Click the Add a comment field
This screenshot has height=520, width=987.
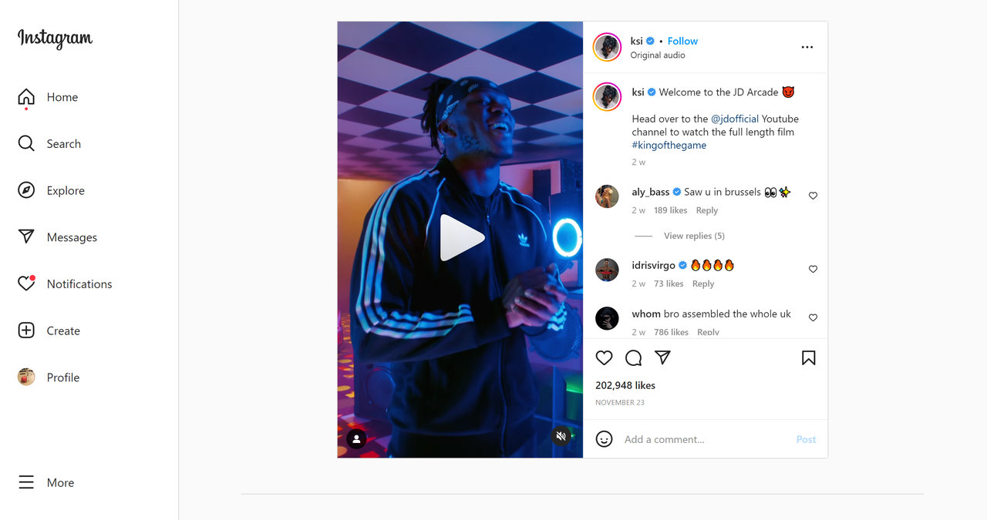tap(706, 439)
